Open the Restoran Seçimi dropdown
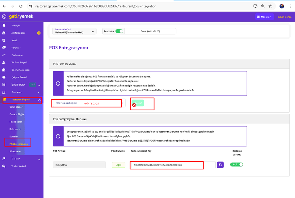295x198 pixels. point(74,31)
